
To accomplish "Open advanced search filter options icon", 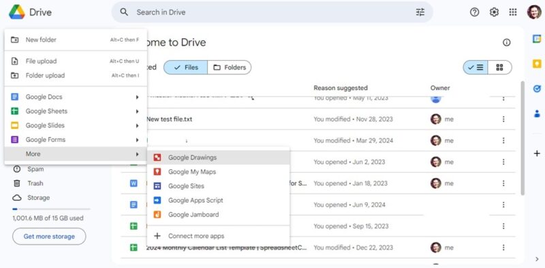I will point(420,12).
